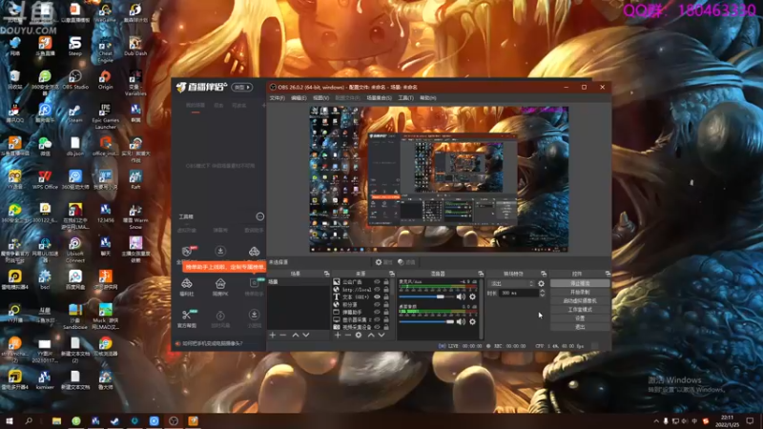This screenshot has width=763, height=429.
Task: Click the plus icon to add a scene
Action: [273, 335]
